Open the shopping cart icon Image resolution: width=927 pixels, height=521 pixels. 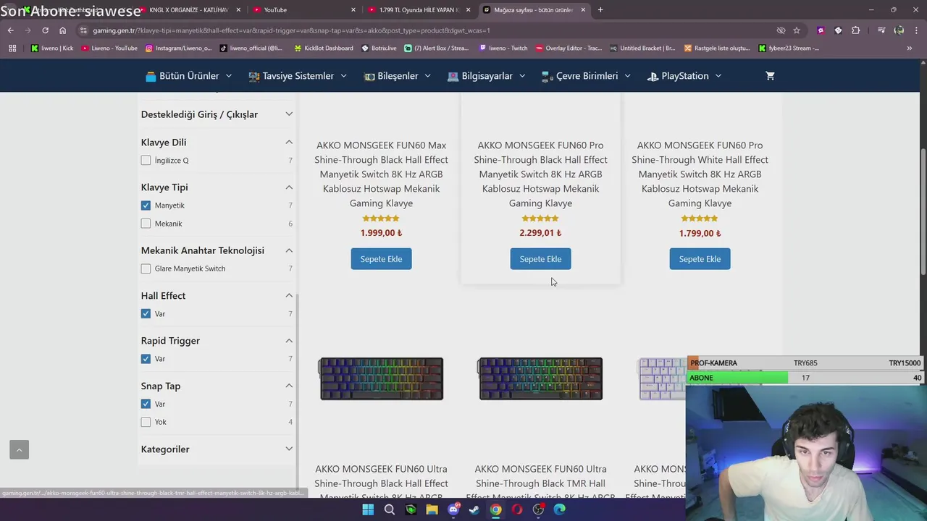[770, 76]
